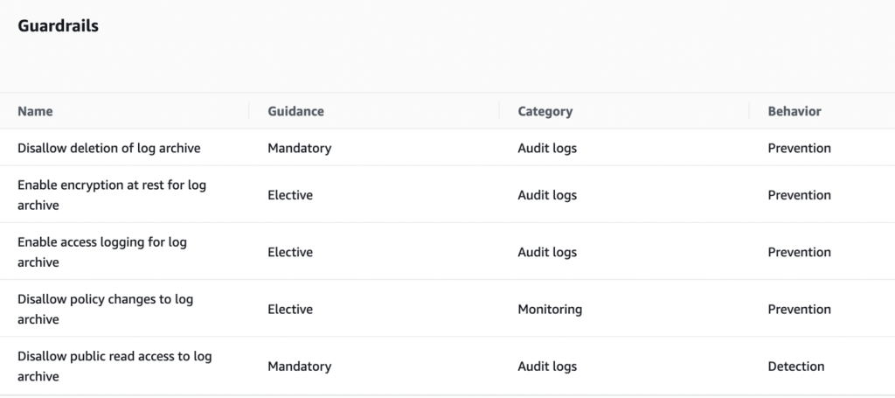Click Prevention in the policy changes row

coord(799,309)
